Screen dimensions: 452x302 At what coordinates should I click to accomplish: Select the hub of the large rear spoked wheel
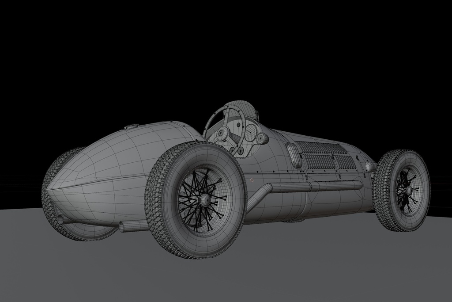point(205,199)
